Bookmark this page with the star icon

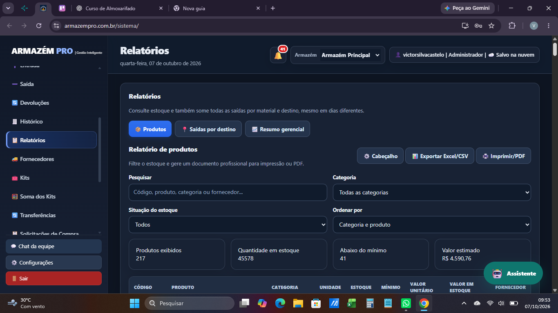coord(491,26)
